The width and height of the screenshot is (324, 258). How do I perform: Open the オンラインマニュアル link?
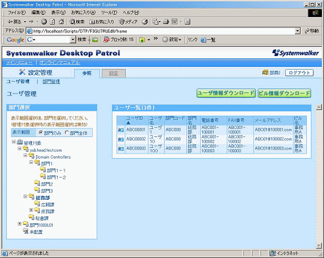pyautogui.click(x=60, y=63)
